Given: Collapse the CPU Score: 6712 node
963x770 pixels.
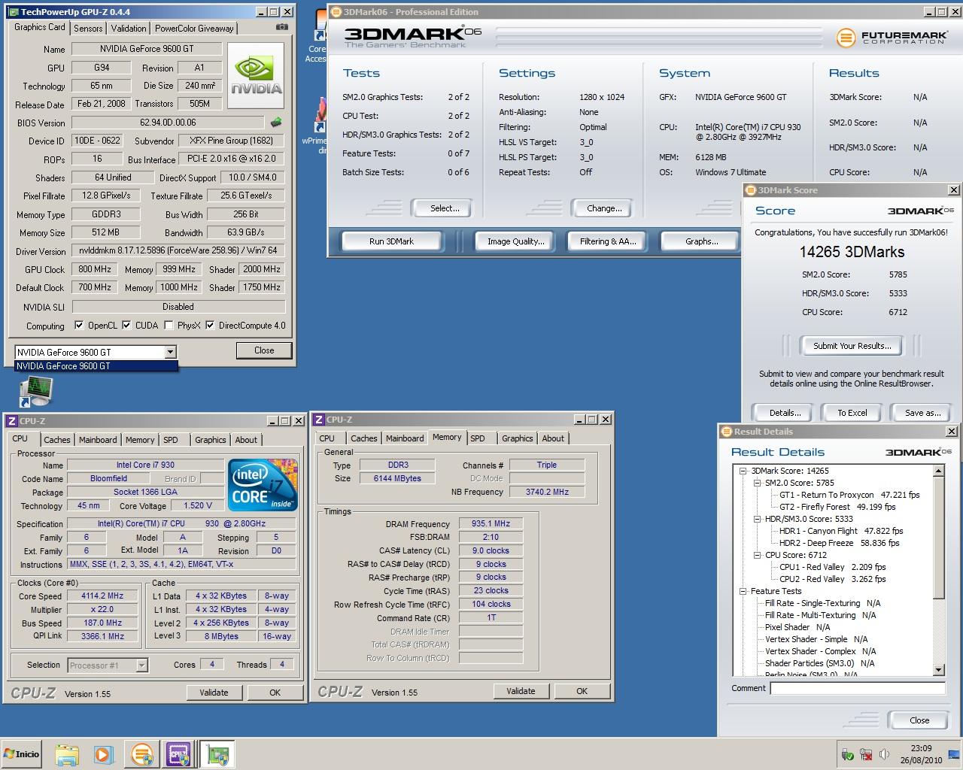Looking at the screenshot, I should [757, 555].
